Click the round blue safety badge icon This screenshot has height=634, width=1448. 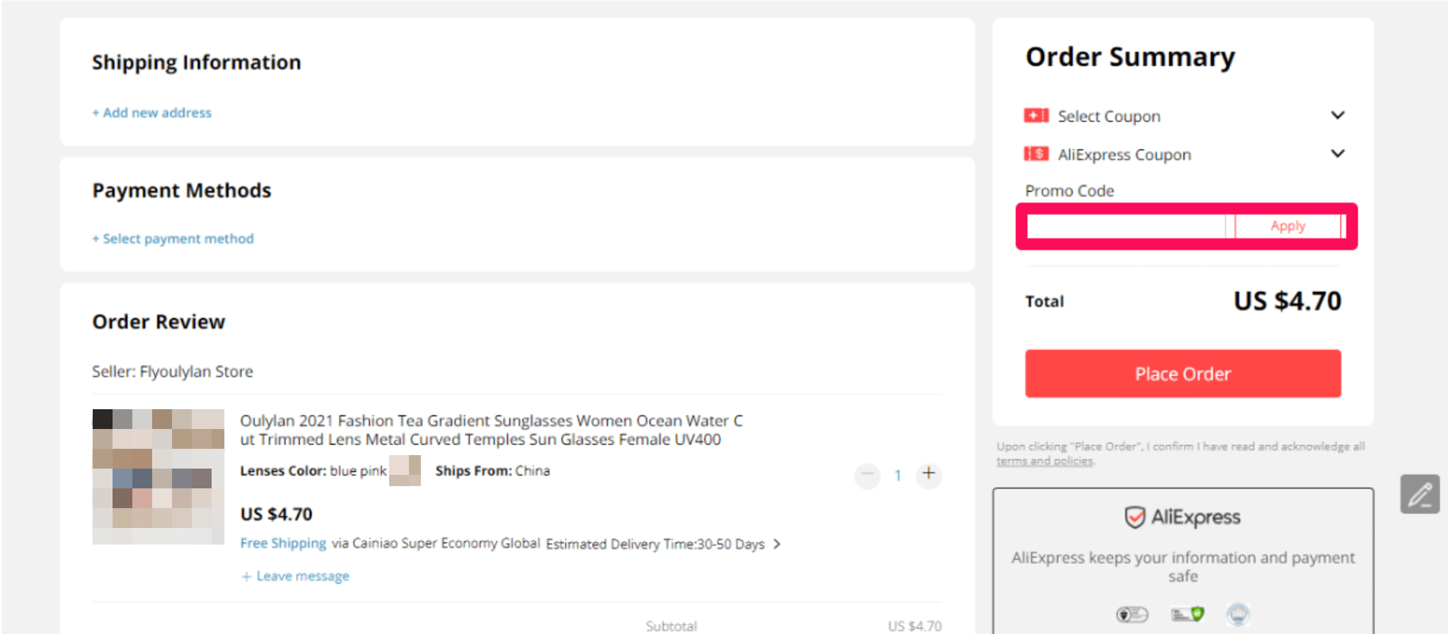point(1238,614)
